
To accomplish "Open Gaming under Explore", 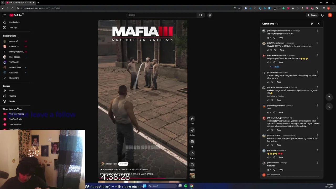I will point(13,96).
